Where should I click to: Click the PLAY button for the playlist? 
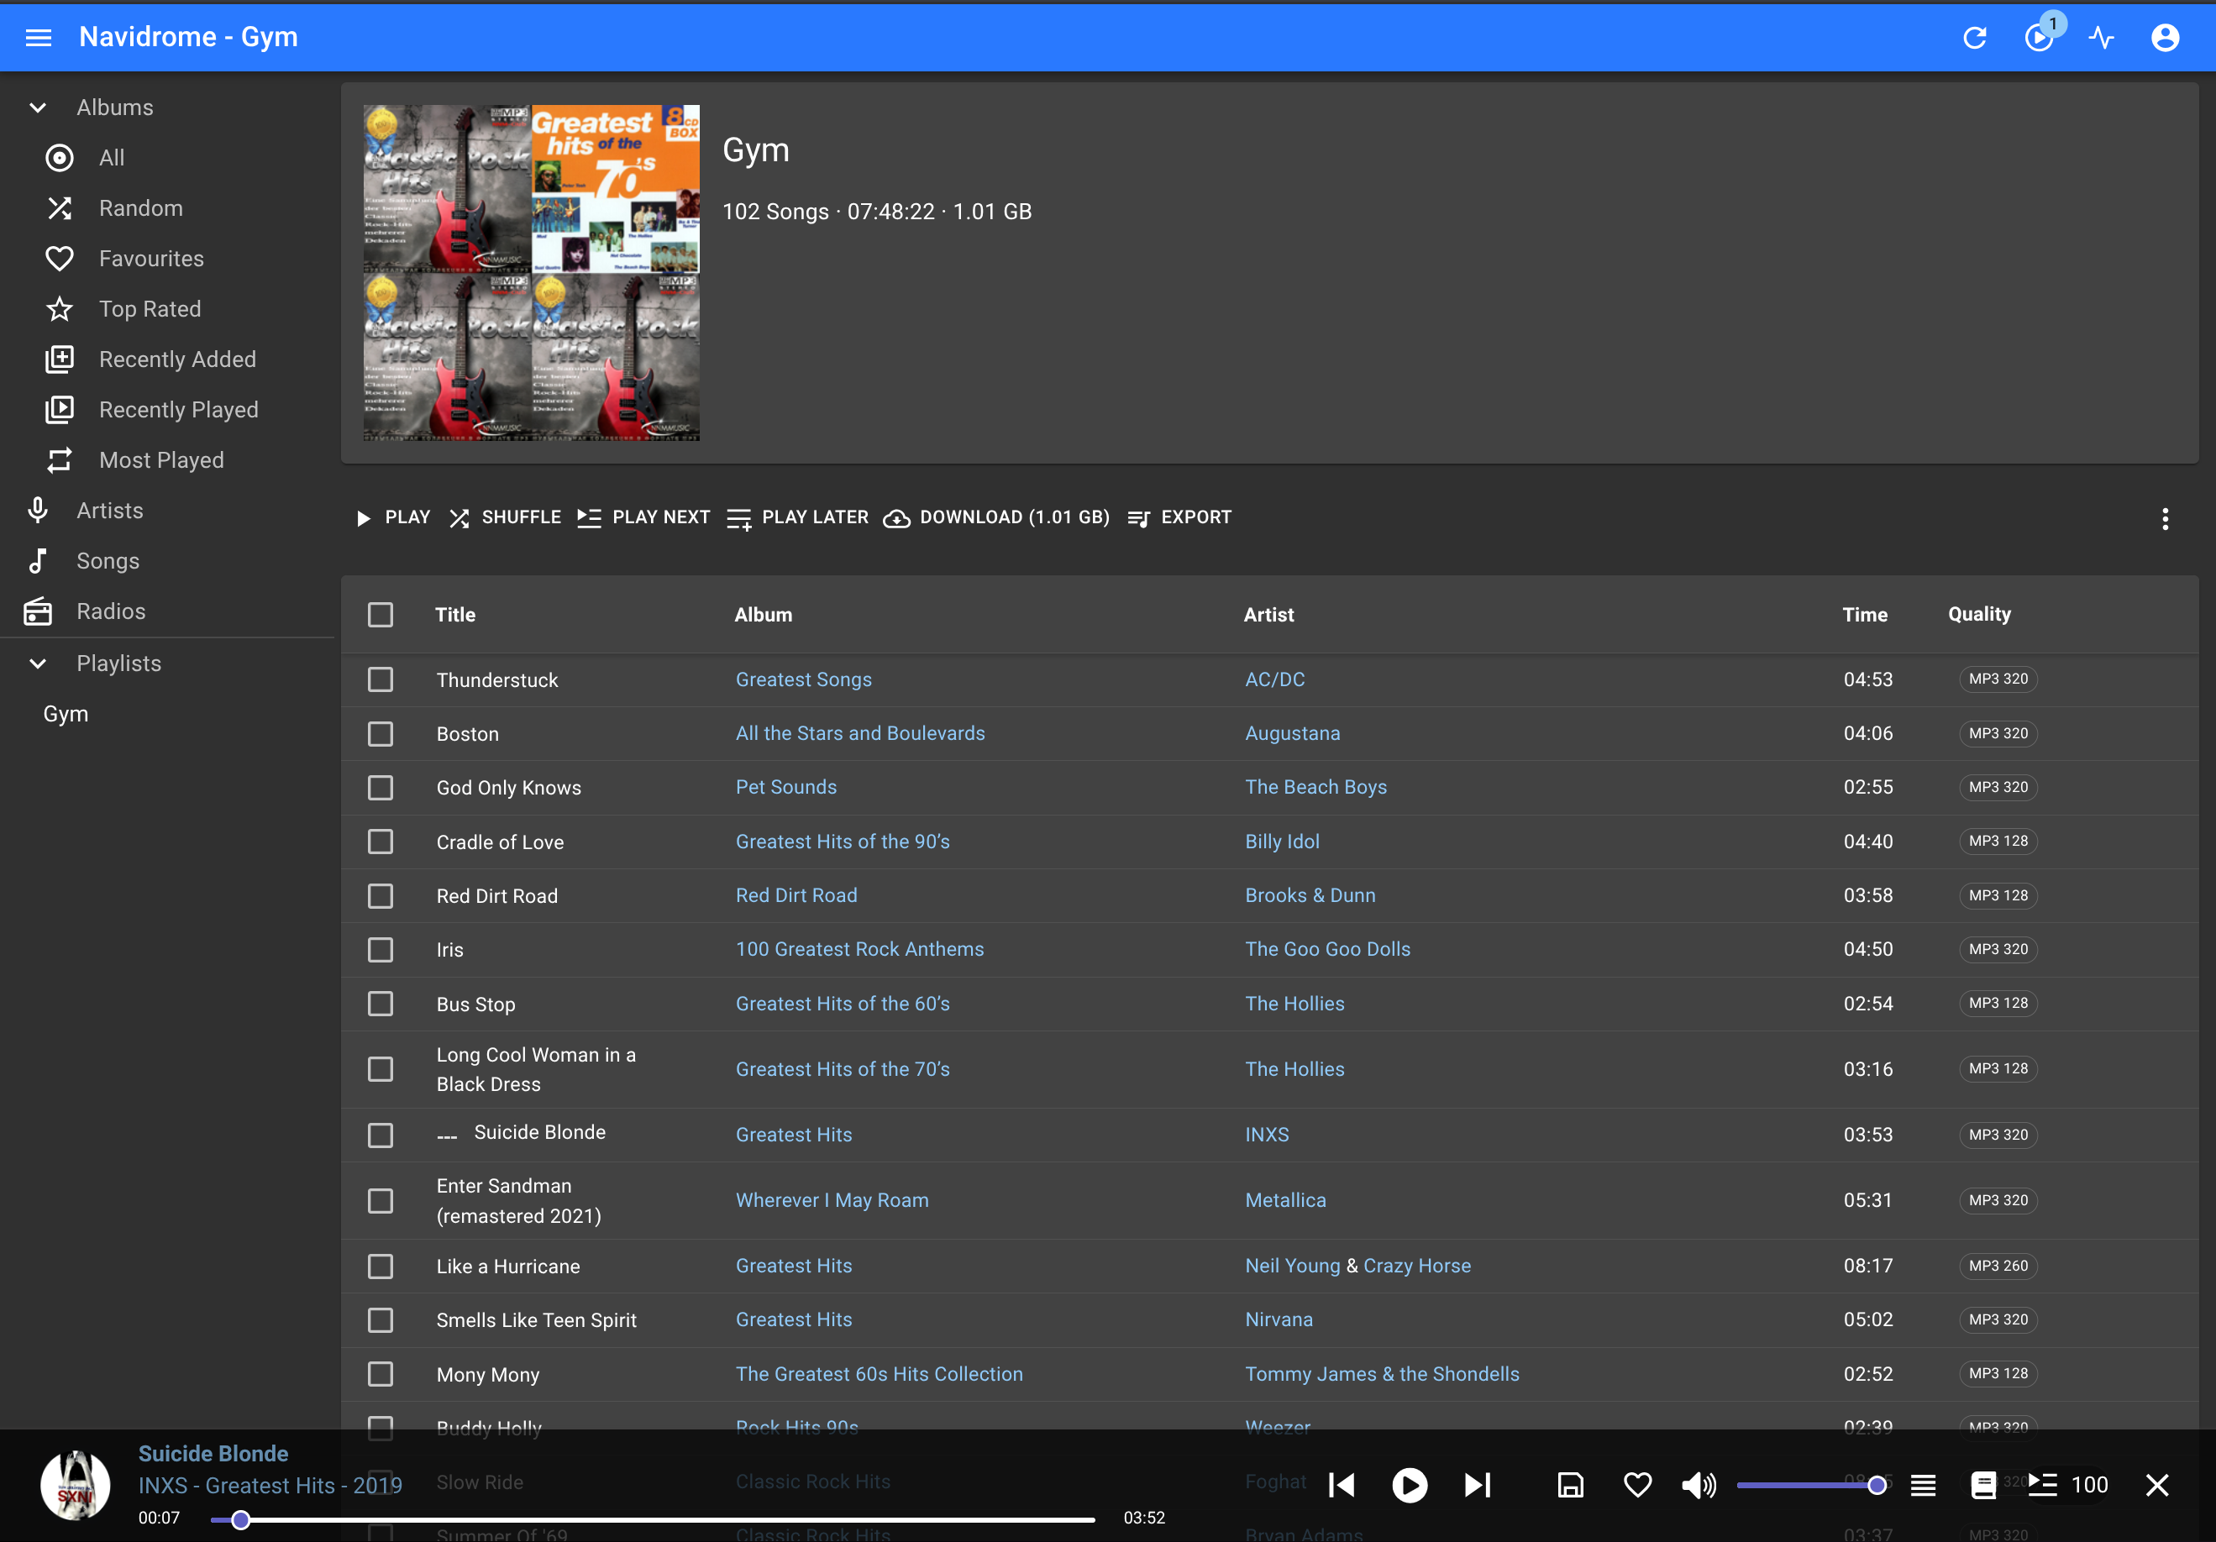pyautogui.click(x=393, y=518)
